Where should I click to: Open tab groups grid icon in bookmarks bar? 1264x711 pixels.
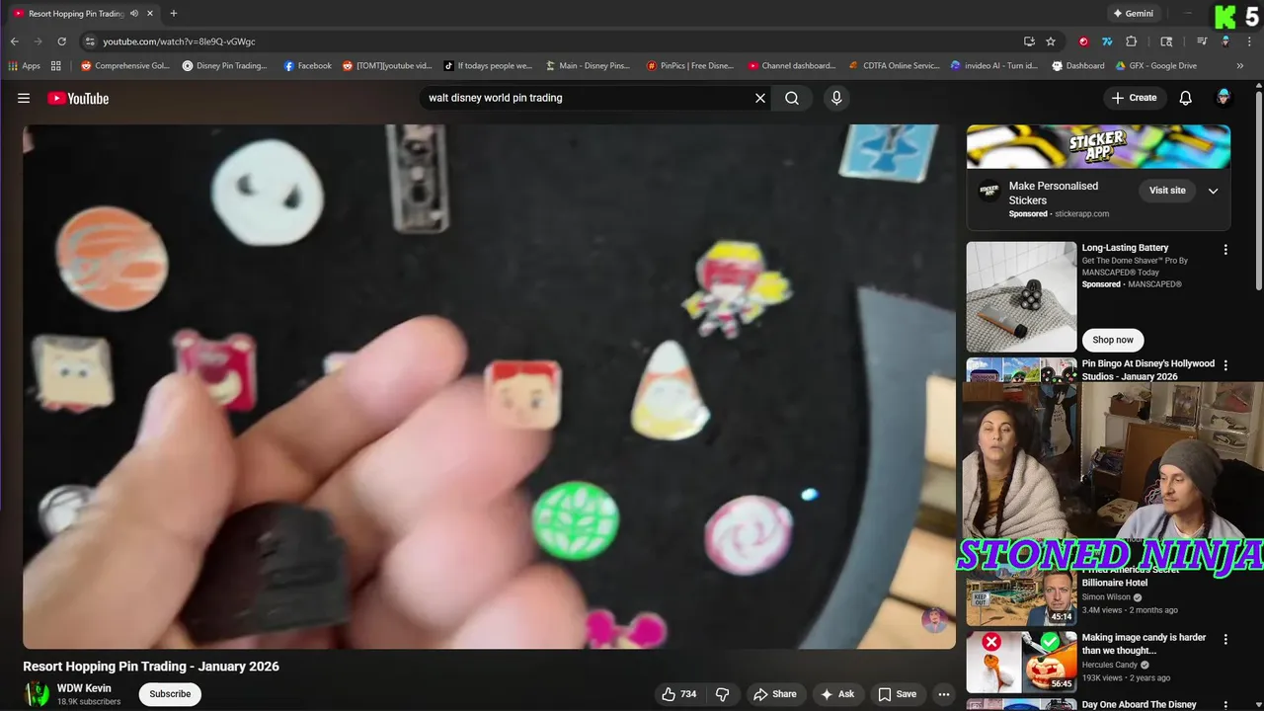pos(56,66)
